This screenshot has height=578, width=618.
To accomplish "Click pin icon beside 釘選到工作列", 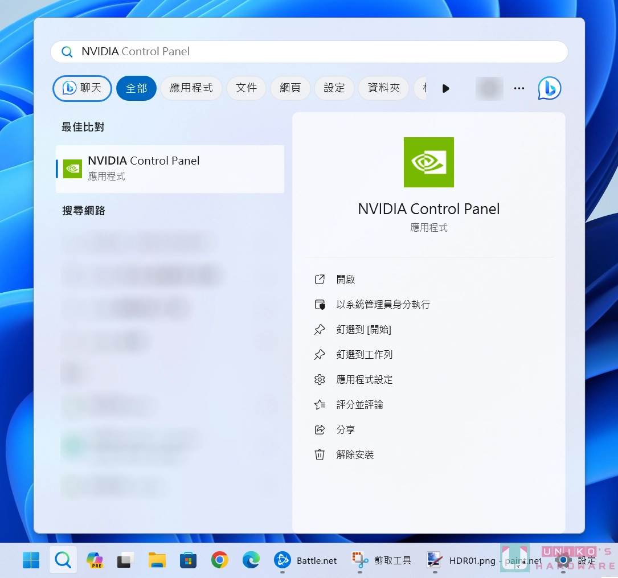I will pyautogui.click(x=320, y=355).
